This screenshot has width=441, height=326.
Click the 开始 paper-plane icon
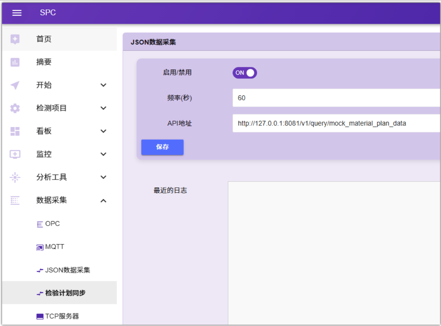pos(15,85)
